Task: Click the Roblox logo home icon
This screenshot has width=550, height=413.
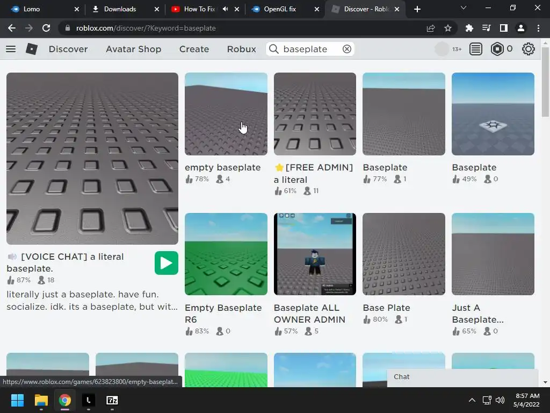Action: (32, 49)
